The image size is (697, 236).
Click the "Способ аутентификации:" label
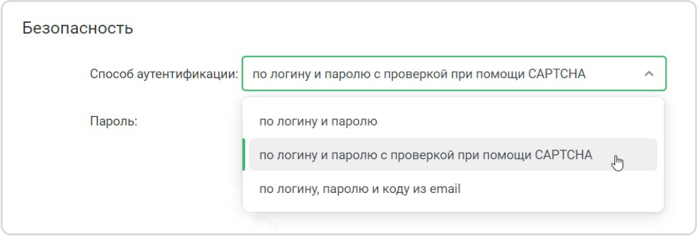(165, 74)
